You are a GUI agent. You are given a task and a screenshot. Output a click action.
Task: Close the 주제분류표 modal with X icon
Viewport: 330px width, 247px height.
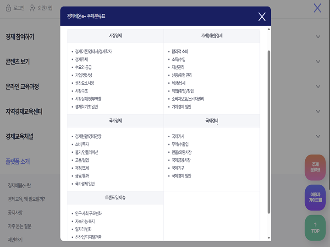[262, 16]
